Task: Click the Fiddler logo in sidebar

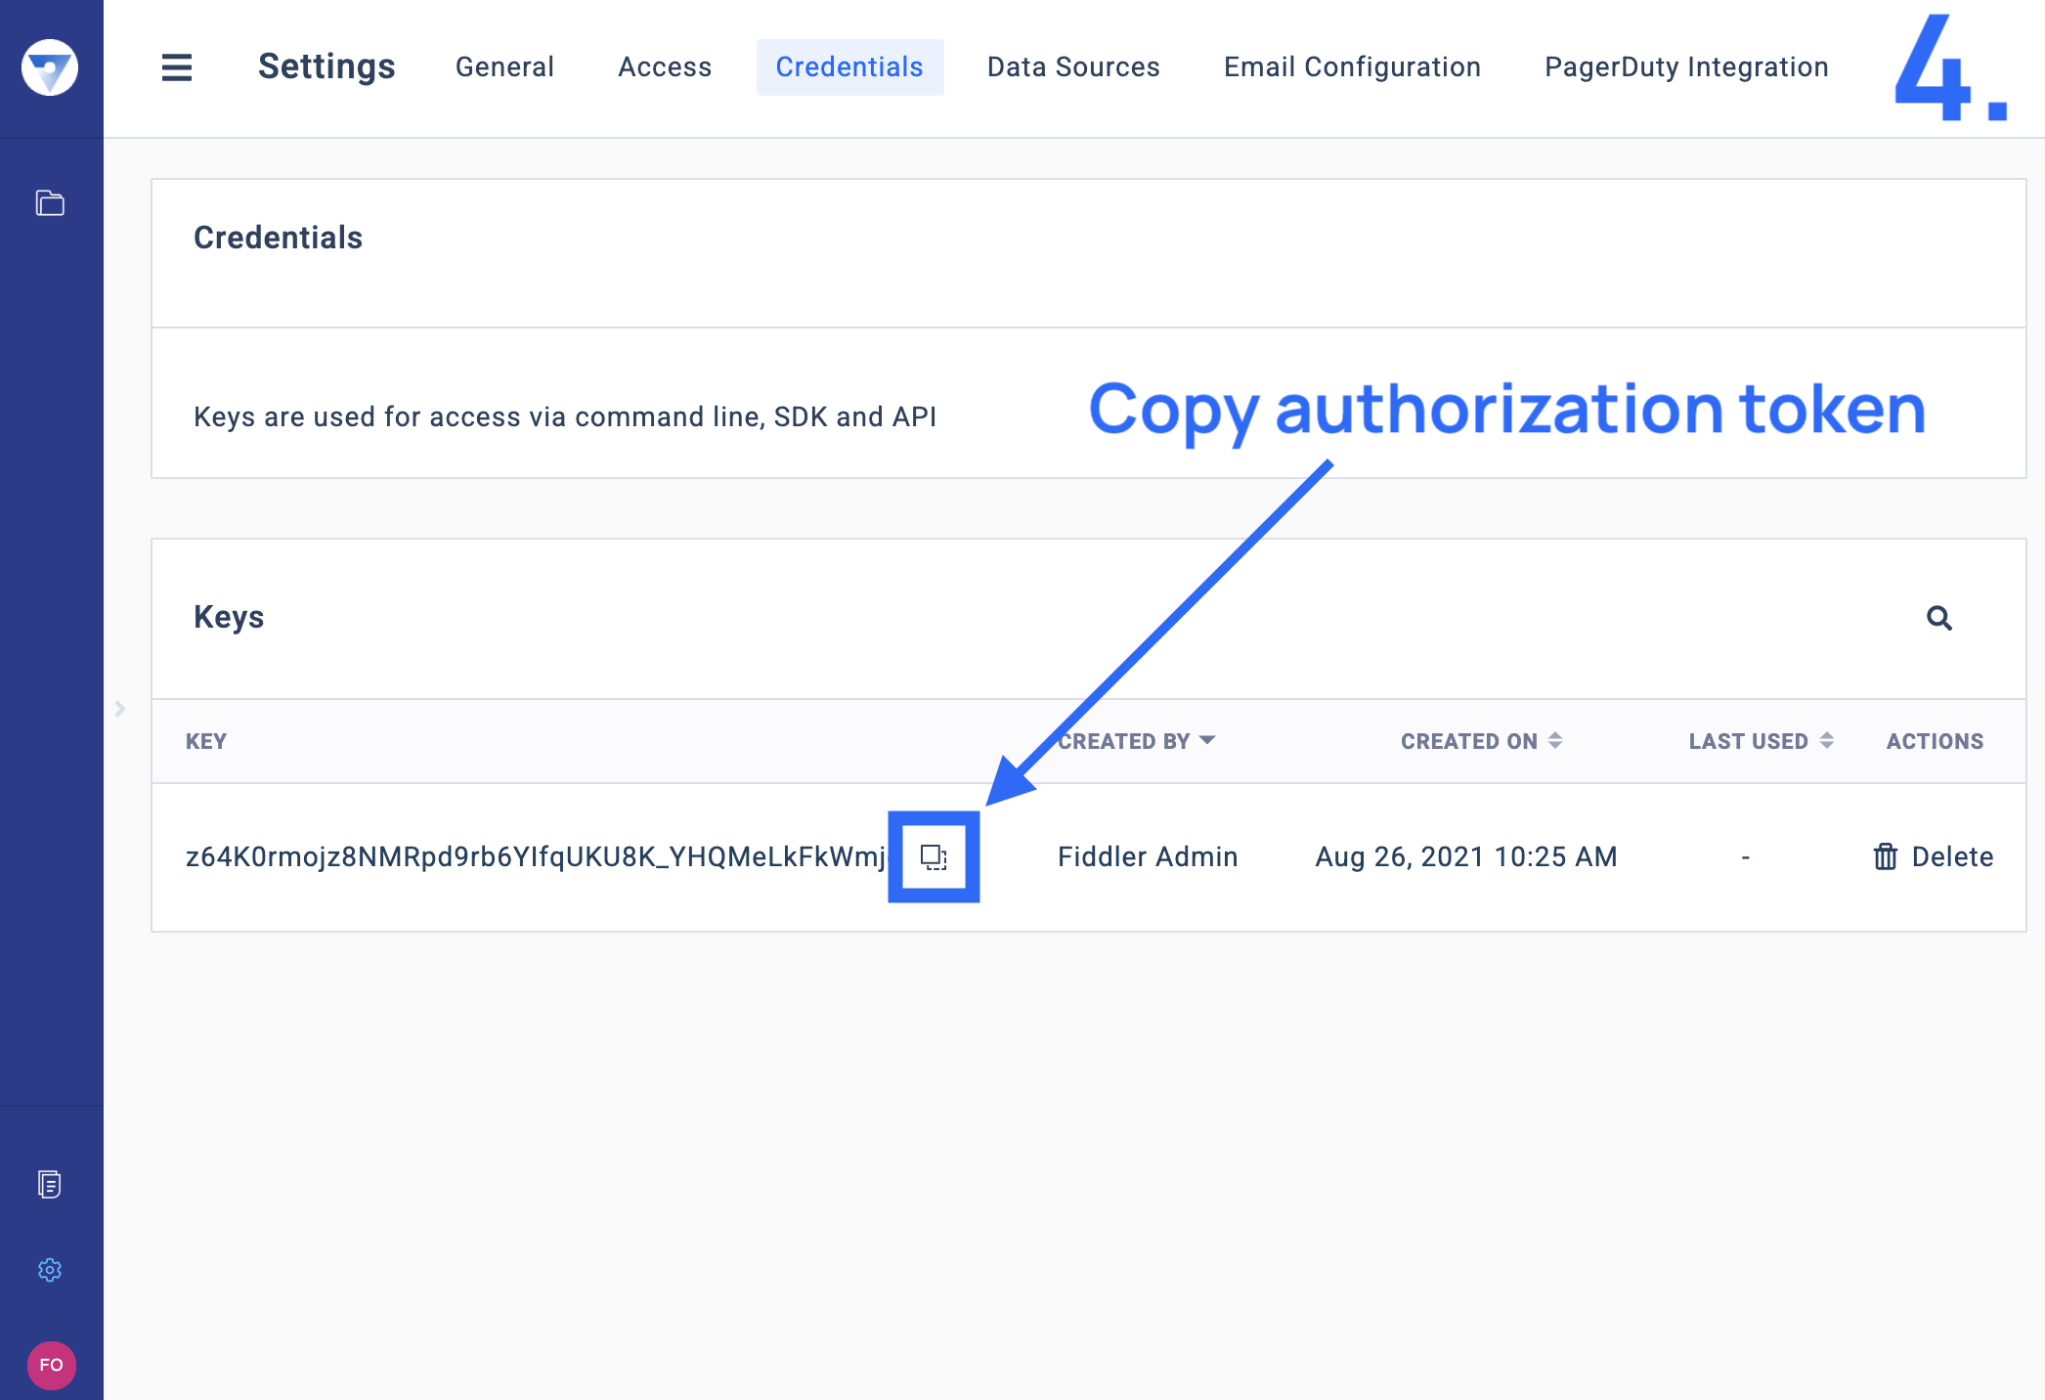Action: click(50, 67)
